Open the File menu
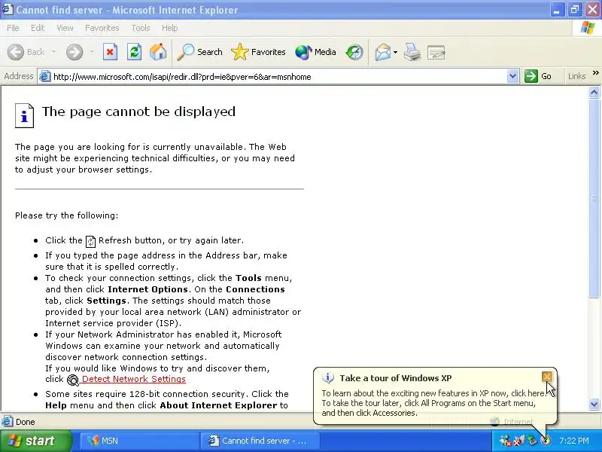Viewport: 602px width, 452px height. click(x=13, y=28)
